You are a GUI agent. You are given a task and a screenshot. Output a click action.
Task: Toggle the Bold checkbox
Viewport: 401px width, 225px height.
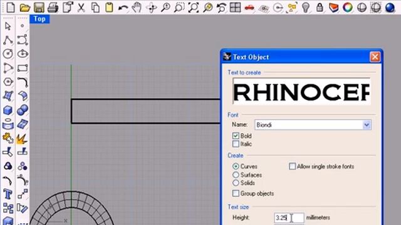[236, 136]
